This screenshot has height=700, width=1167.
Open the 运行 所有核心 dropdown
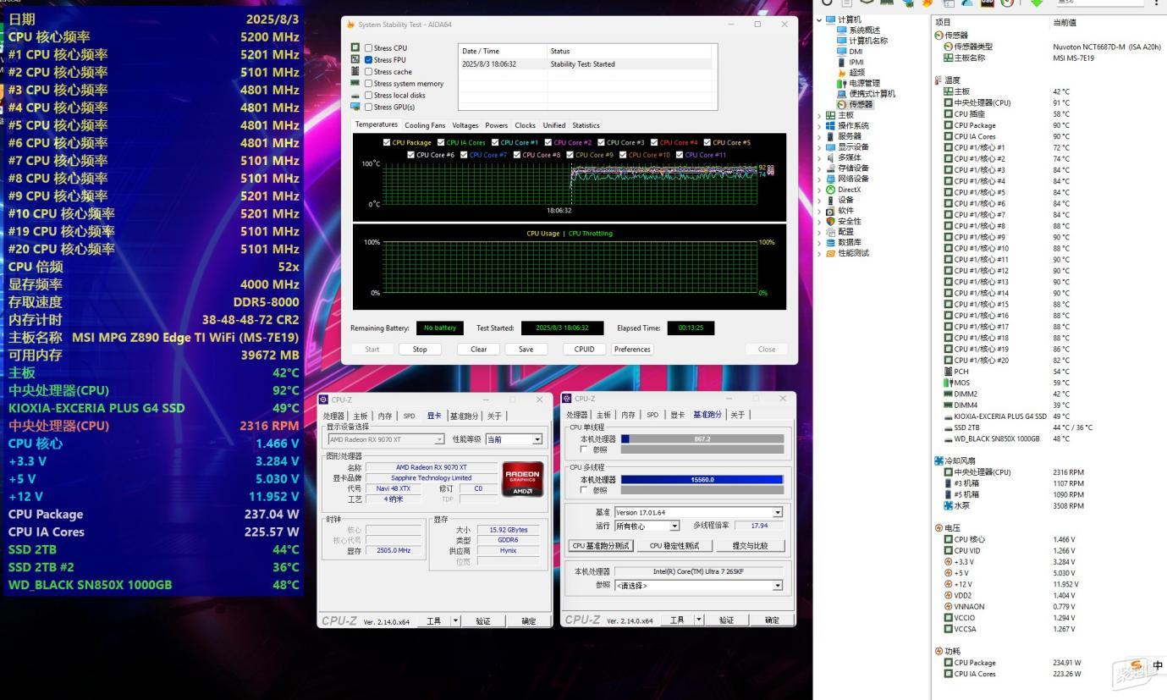click(674, 526)
